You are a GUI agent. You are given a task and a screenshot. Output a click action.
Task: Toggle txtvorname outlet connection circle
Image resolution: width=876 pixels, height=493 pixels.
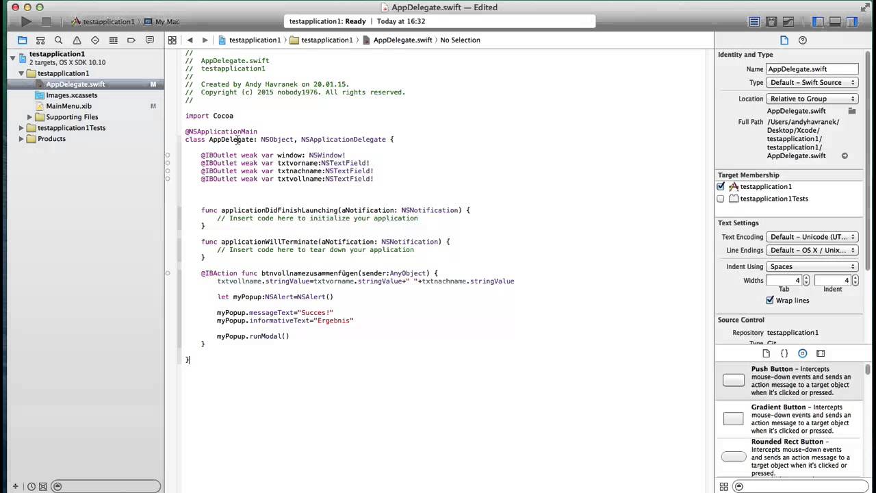[168, 163]
